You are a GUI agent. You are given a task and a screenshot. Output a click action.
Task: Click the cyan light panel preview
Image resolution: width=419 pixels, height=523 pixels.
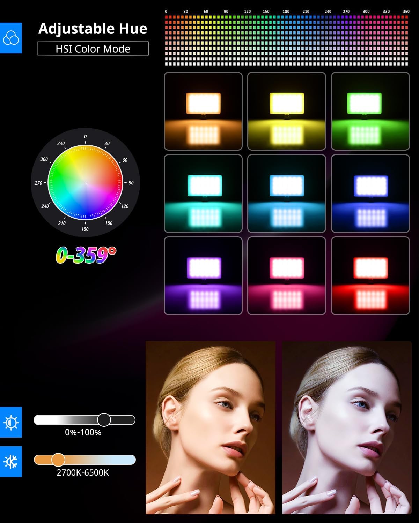[203, 194]
